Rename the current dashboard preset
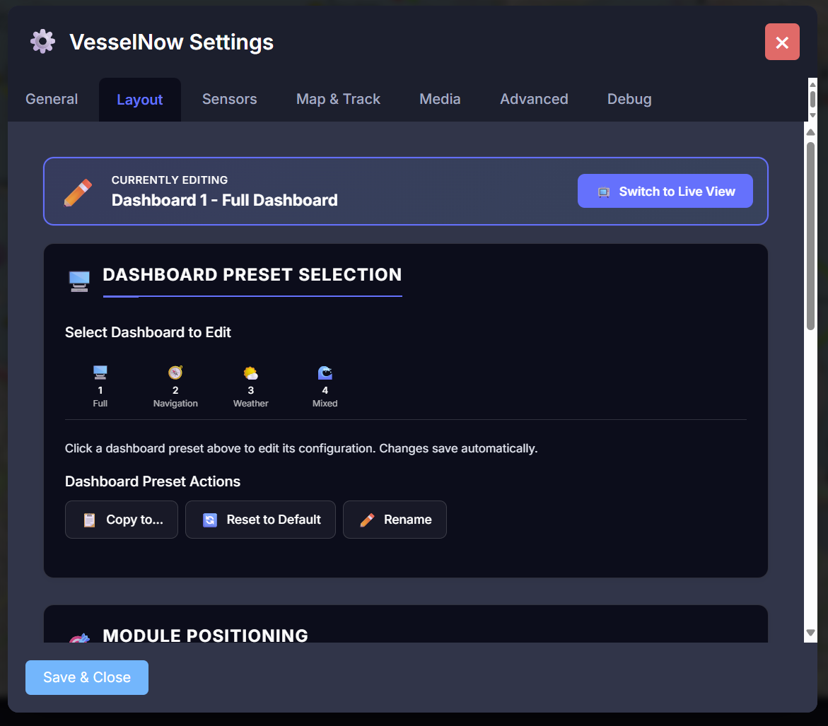828x726 pixels. [x=395, y=520]
